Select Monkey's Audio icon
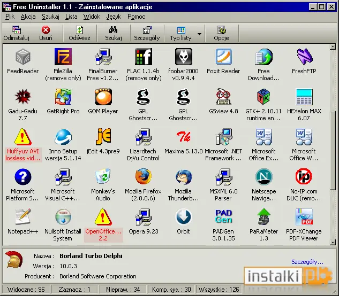 tap(103, 177)
